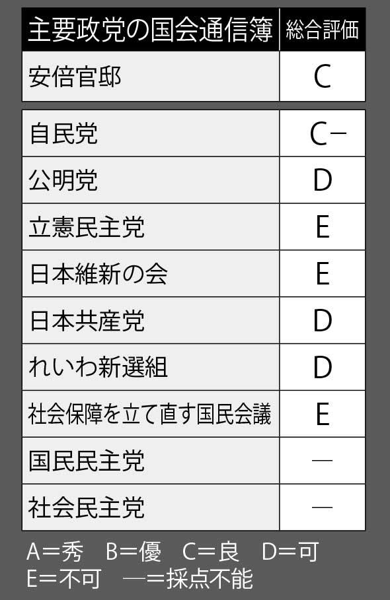Select the 日本共産党 row label
This screenshot has width=390, height=600.
click(87, 320)
